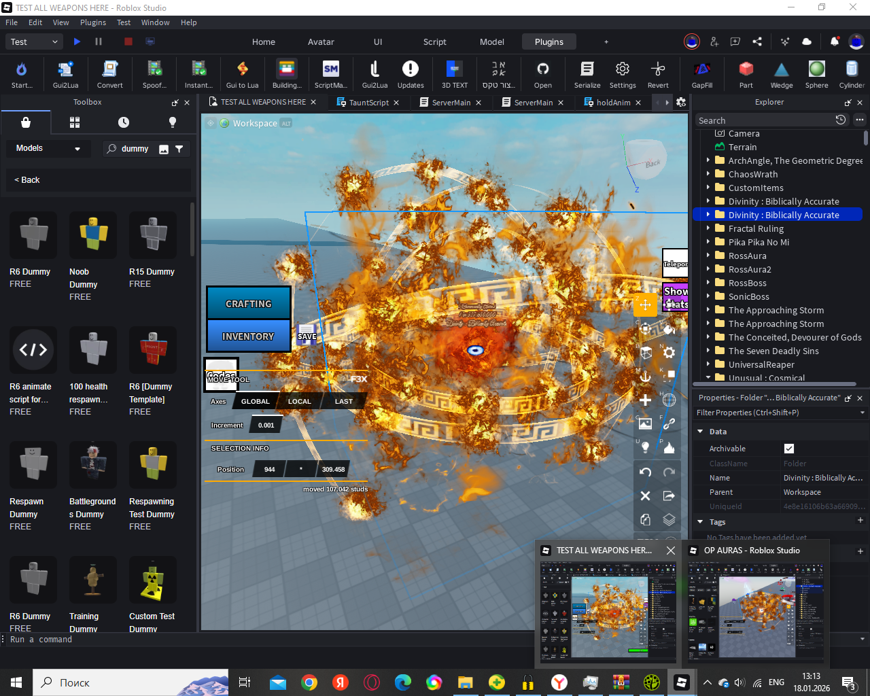Set F3X axes to LAST
The height and width of the screenshot is (696, 870).
344,402
